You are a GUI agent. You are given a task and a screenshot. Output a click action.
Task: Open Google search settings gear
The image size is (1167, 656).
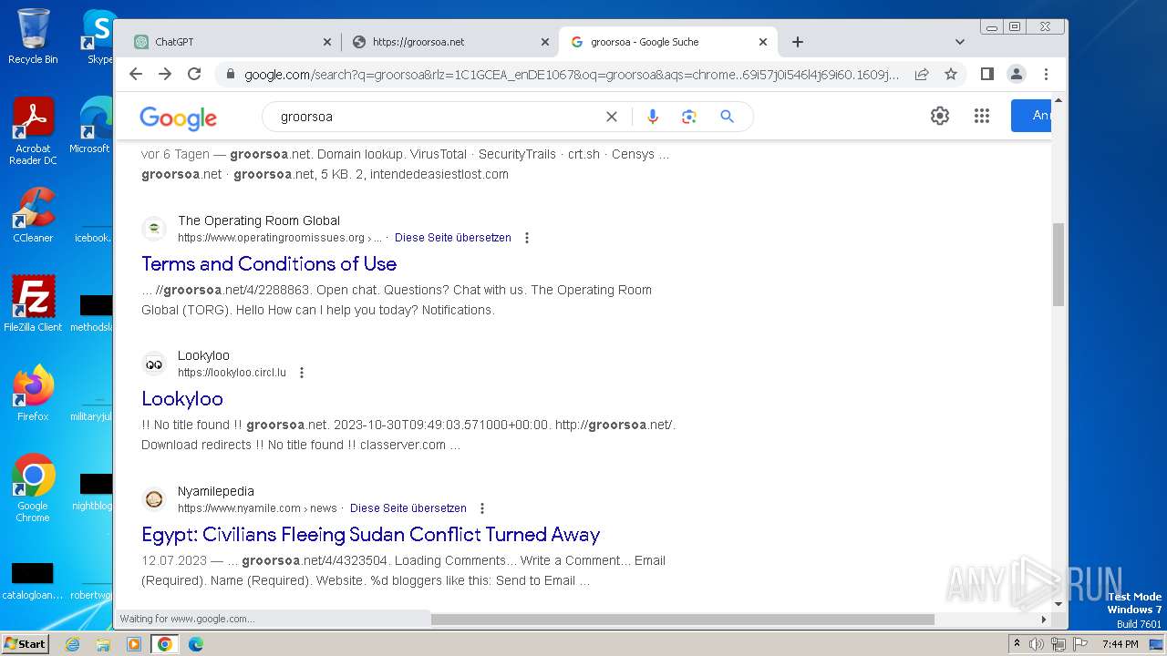click(940, 116)
